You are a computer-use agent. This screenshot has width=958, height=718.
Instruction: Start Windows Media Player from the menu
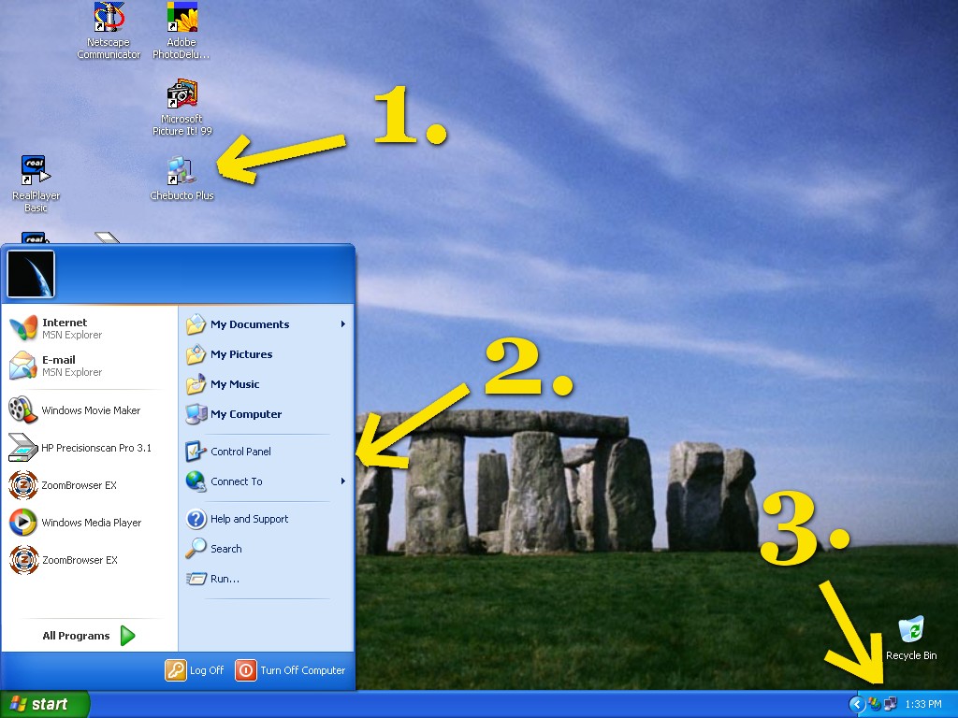pyautogui.click(x=91, y=523)
